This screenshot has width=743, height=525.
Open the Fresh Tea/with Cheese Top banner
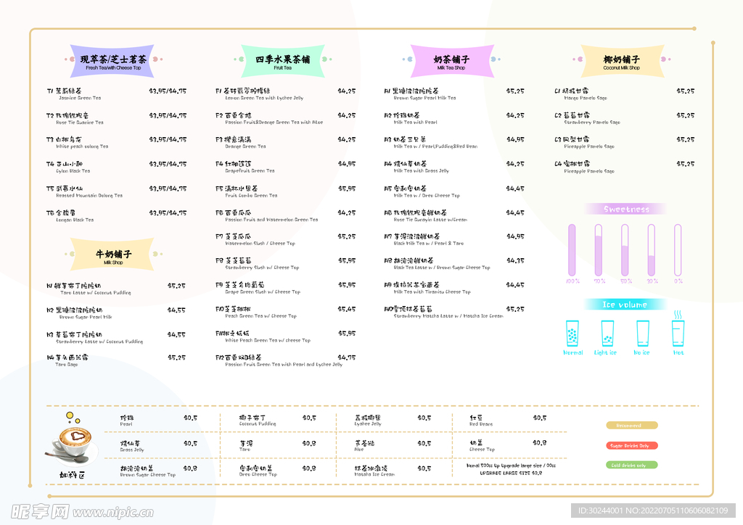(x=112, y=61)
